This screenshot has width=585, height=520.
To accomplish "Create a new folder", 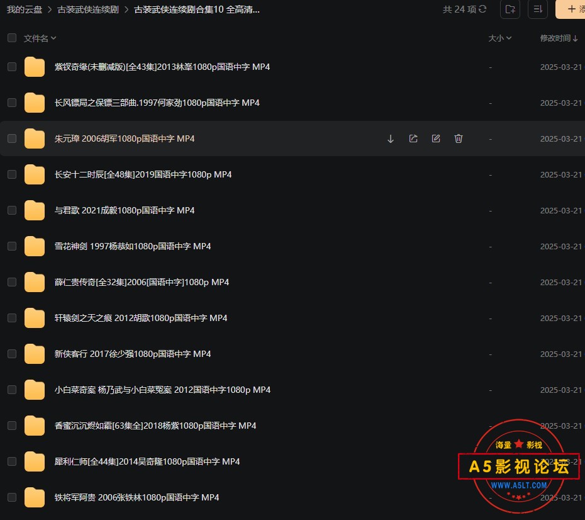I will 510,9.
